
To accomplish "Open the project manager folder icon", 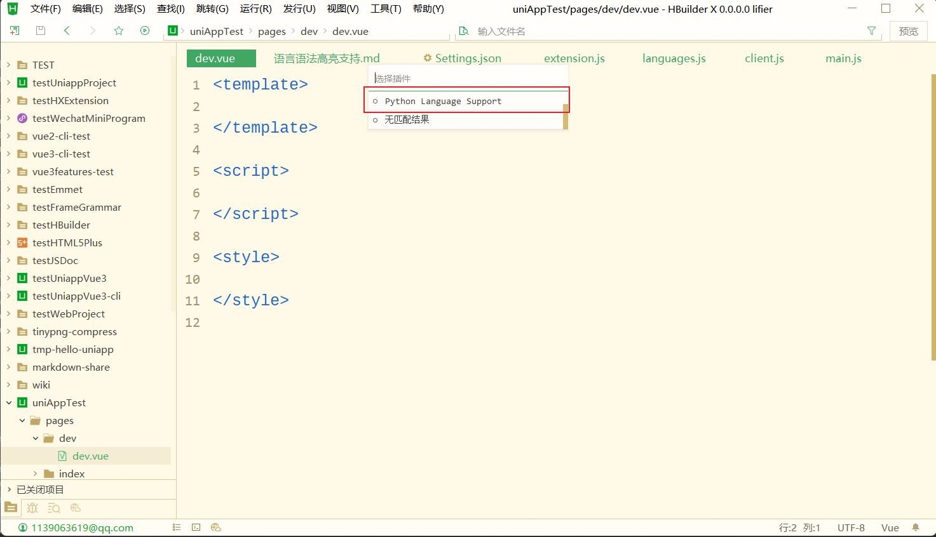I will (x=11, y=508).
